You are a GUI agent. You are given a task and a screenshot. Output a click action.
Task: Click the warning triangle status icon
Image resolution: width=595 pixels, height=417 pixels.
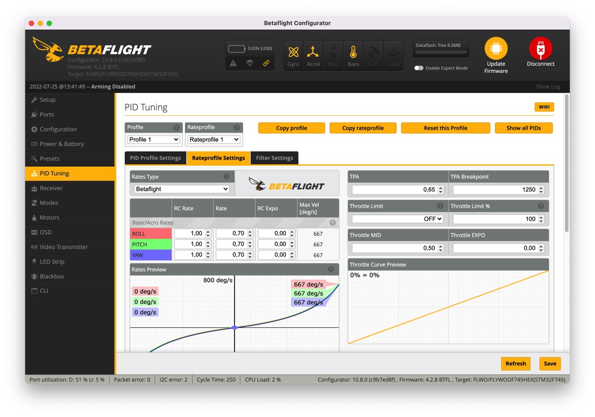click(x=233, y=63)
